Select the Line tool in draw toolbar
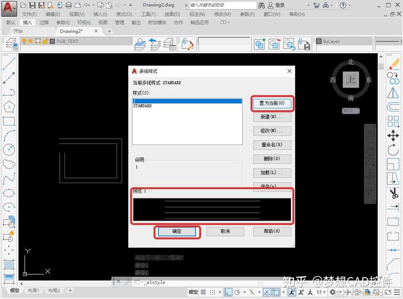Screen dimensions: 403x299 (x=9, y=63)
